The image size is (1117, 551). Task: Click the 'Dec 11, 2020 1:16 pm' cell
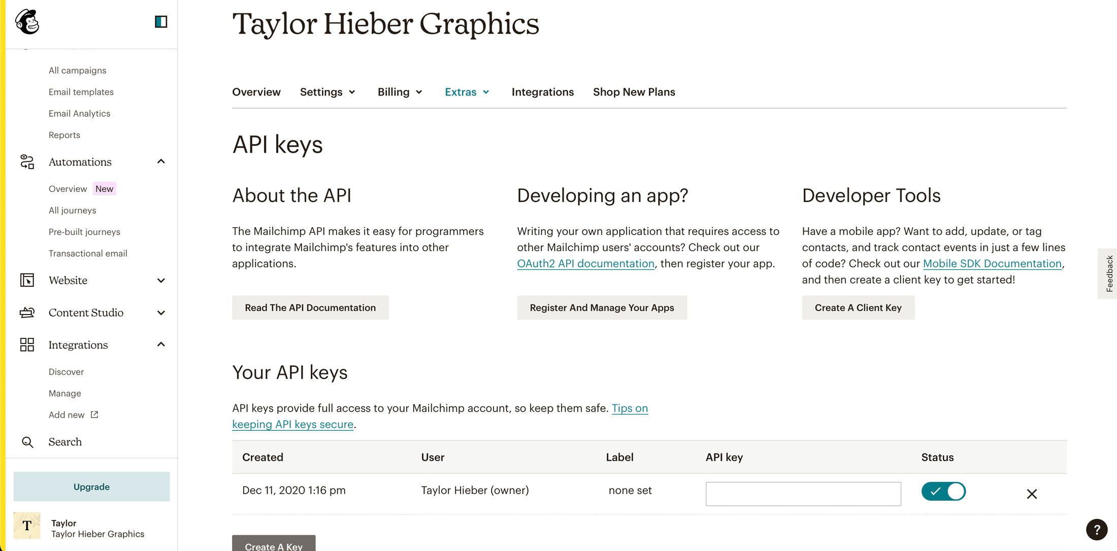pyautogui.click(x=294, y=490)
